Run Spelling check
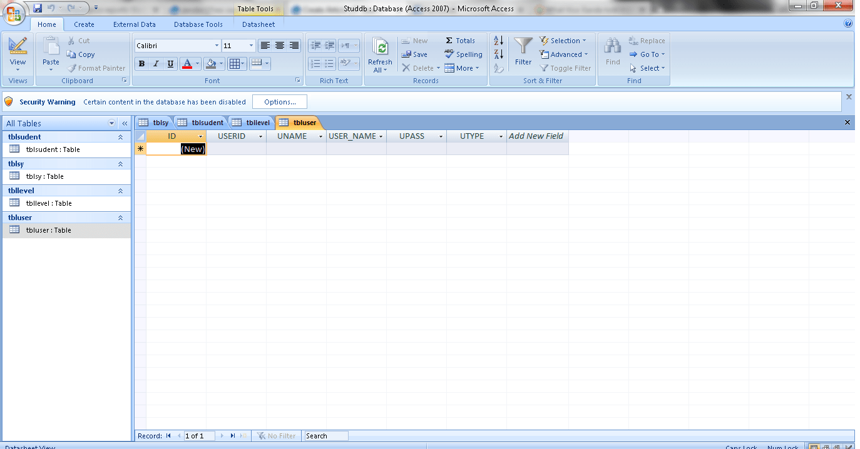This screenshot has height=449, width=860. pyautogui.click(x=463, y=54)
